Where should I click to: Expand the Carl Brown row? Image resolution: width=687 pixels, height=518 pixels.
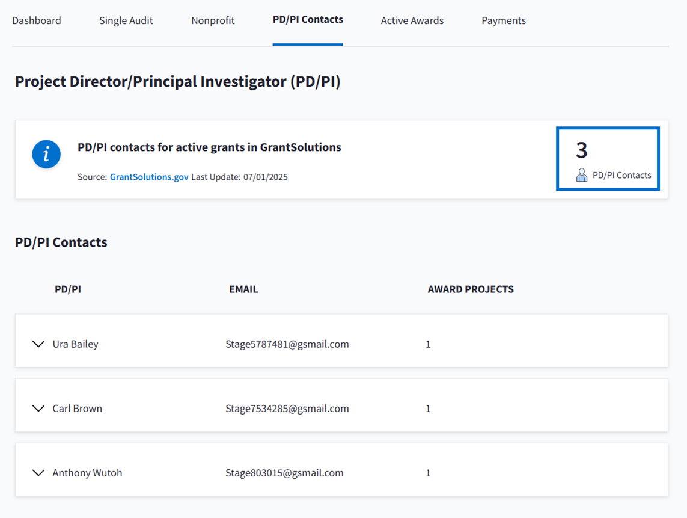pos(38,409)
